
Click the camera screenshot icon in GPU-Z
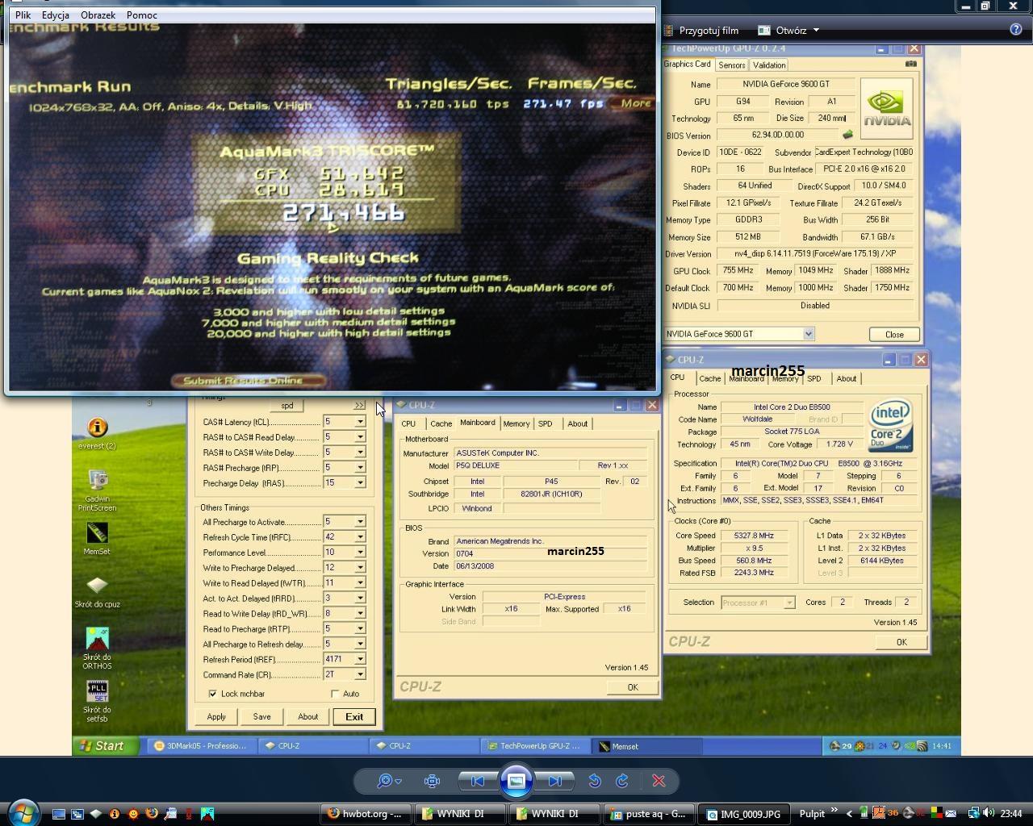click(x=910, y=64)
